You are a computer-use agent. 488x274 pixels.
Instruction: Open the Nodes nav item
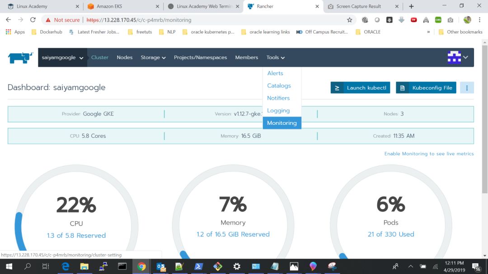(x=125, y=57)
